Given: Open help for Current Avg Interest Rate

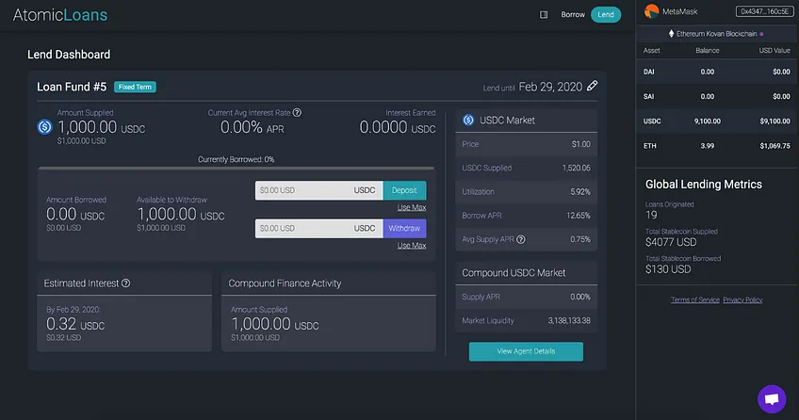Looking at the screenshot, I should pos(297,112).
